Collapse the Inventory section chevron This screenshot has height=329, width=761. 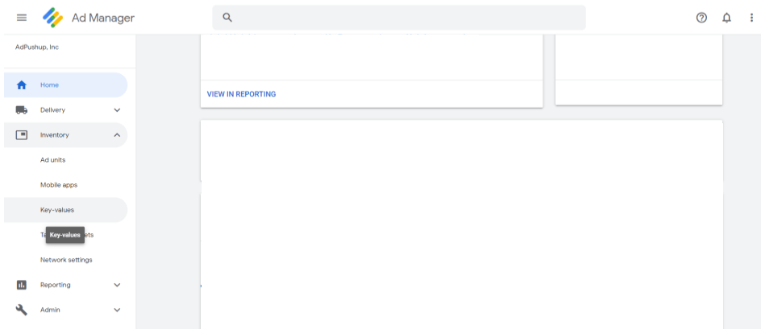coord(117,135)
